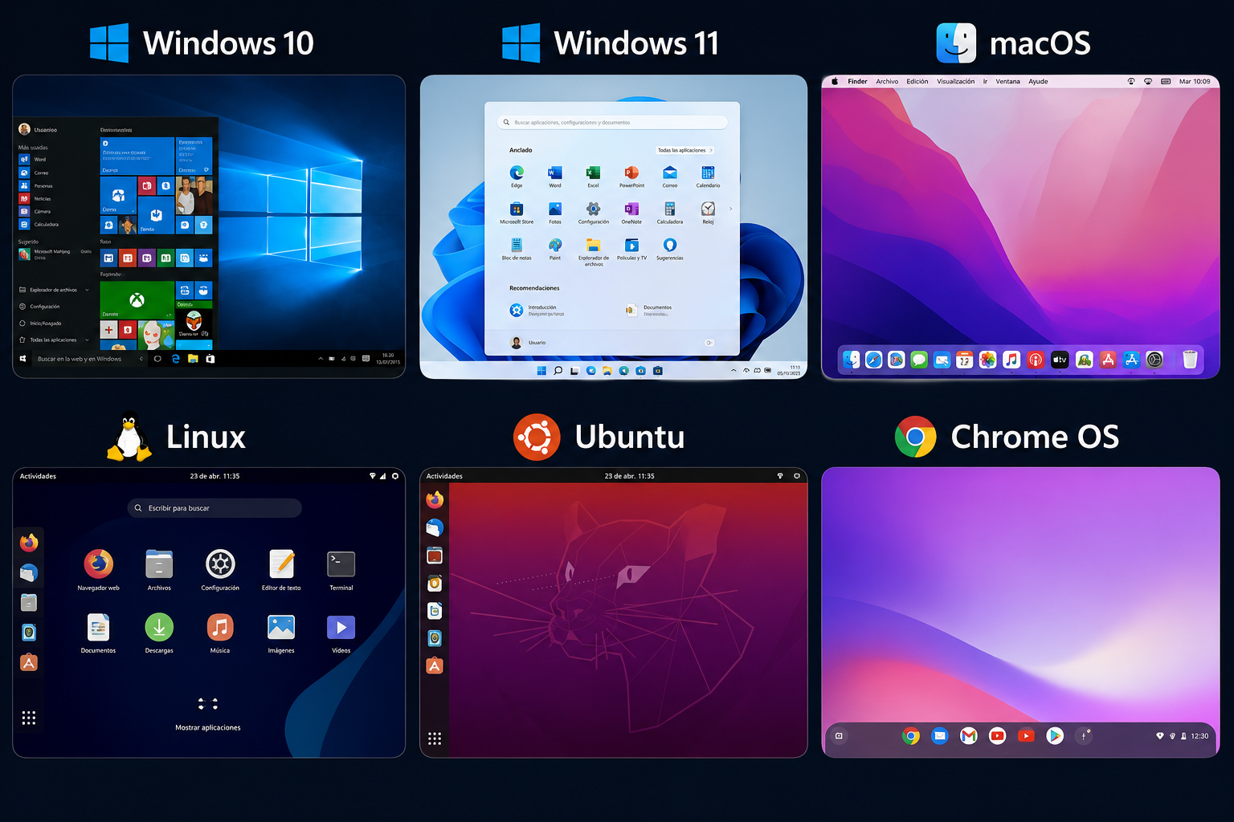Viewport: 1234px width, 822px height.
Task: Open Gmail on the Chrome OS shelf
Action: point(968,735)
